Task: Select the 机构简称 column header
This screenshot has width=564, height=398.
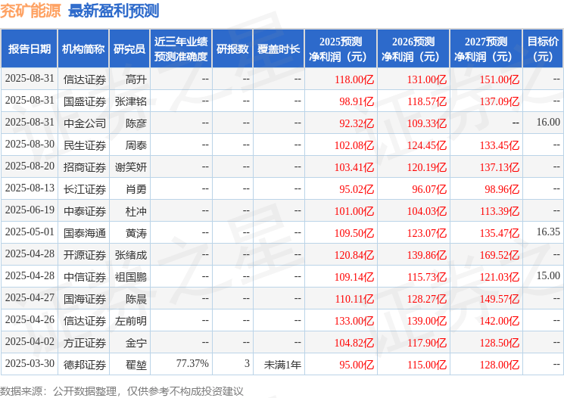Action: click(83, 49)
